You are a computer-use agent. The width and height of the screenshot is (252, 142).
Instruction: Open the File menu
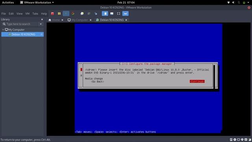click(4, 14)
